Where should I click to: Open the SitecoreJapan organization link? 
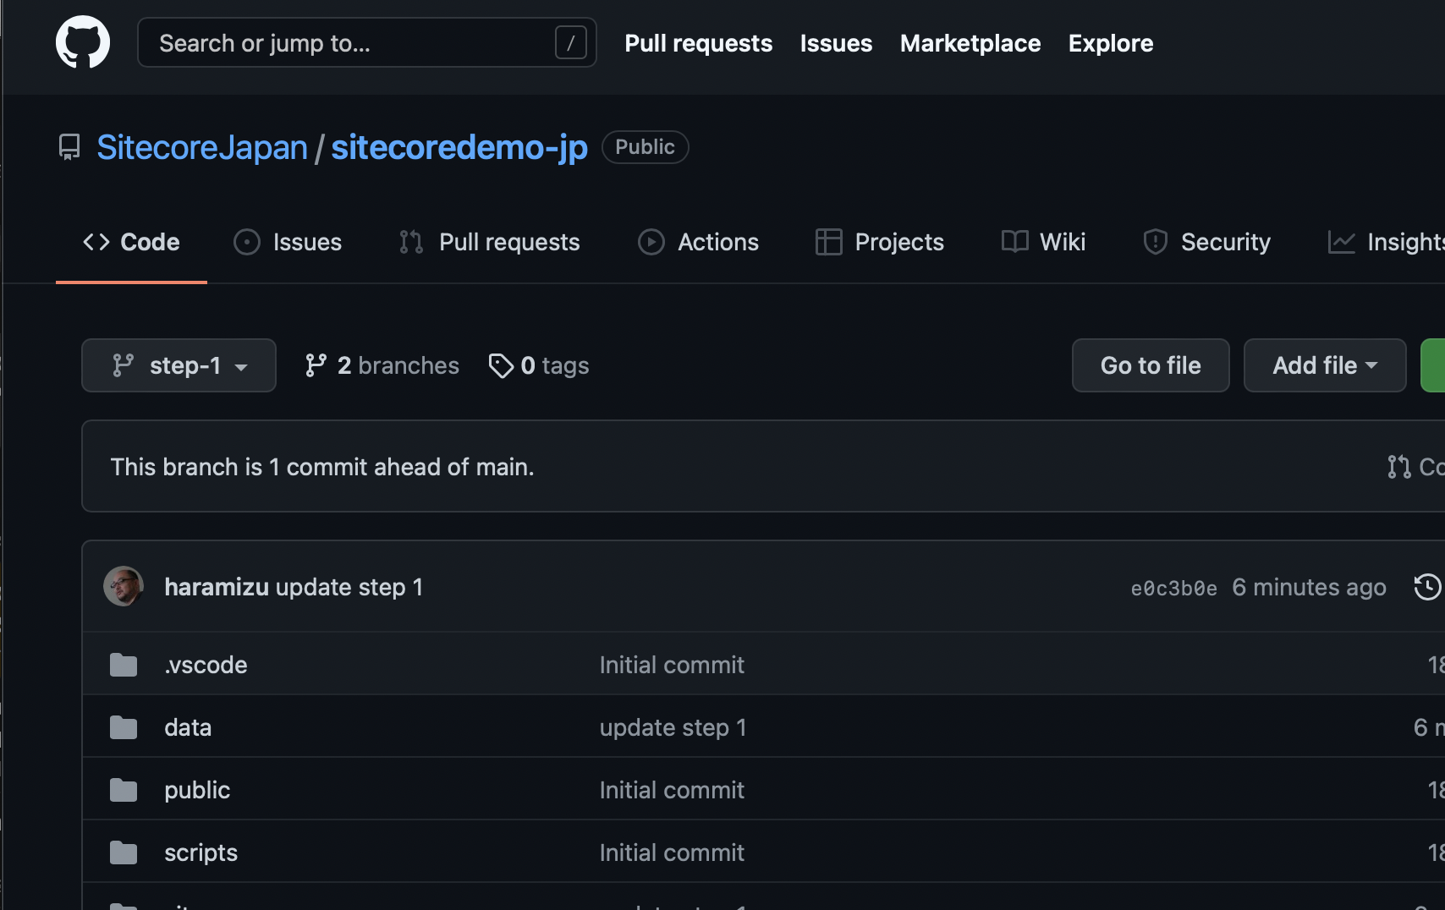point(202,147)
